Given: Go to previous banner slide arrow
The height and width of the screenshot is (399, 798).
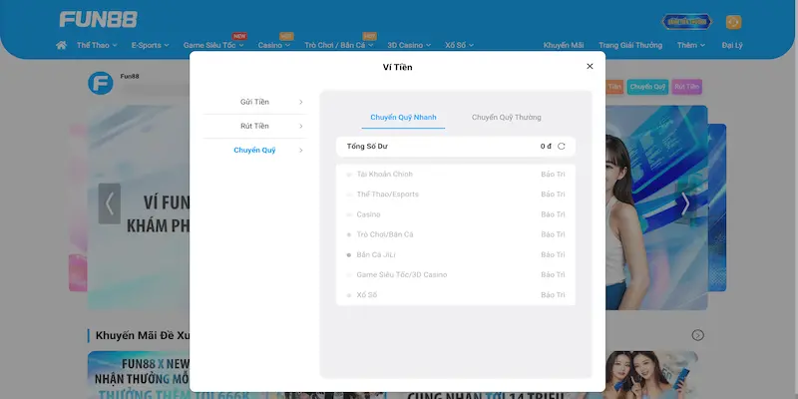Looking at the screenshot, I should [110, 203].
